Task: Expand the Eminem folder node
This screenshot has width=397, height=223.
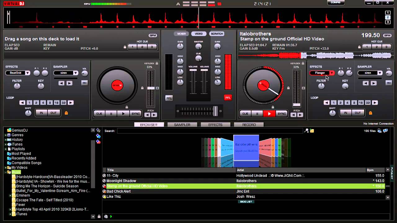Action: coord(10,195)
